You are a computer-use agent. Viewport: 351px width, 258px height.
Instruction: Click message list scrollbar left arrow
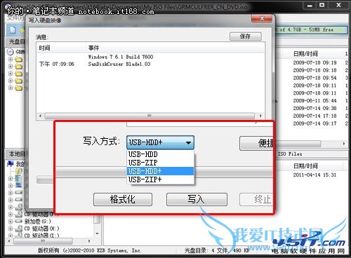[40, 116]
